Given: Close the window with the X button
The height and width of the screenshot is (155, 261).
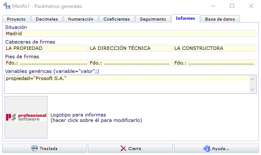Looking at the screenshot, I should pos(251,6).
